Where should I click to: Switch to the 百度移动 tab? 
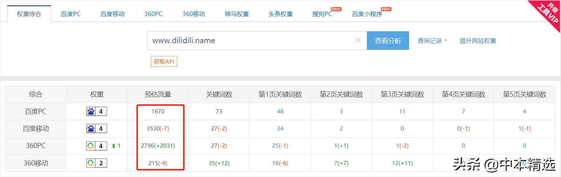tap(112, 14)
